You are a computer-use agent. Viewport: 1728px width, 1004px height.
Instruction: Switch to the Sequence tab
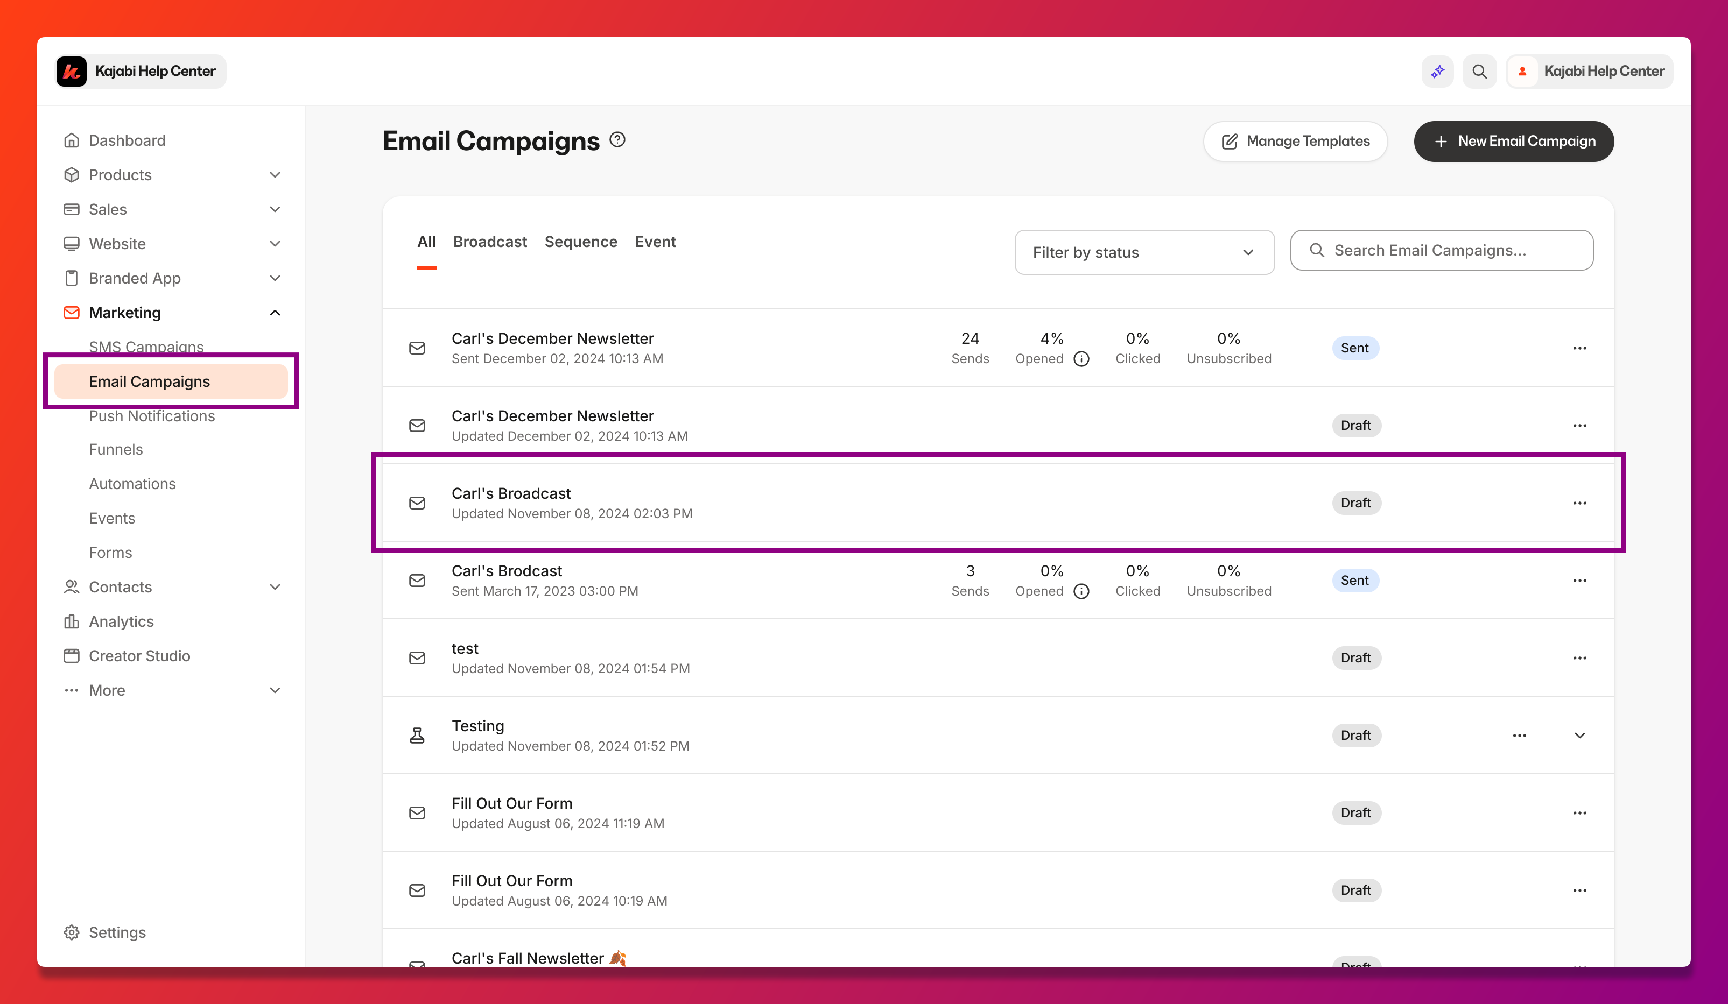click(581, 242)
